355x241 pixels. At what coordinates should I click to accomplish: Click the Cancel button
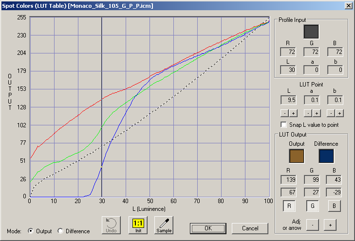[250, 228]
